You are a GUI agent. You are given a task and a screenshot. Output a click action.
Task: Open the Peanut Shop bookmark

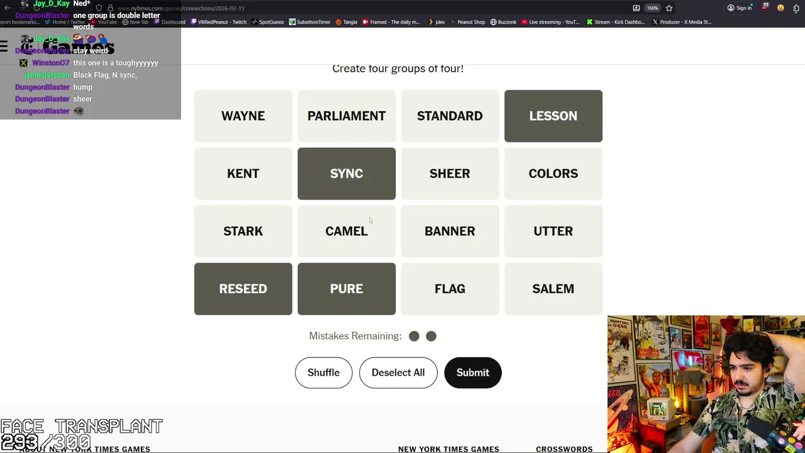click(x=467, y=22)
